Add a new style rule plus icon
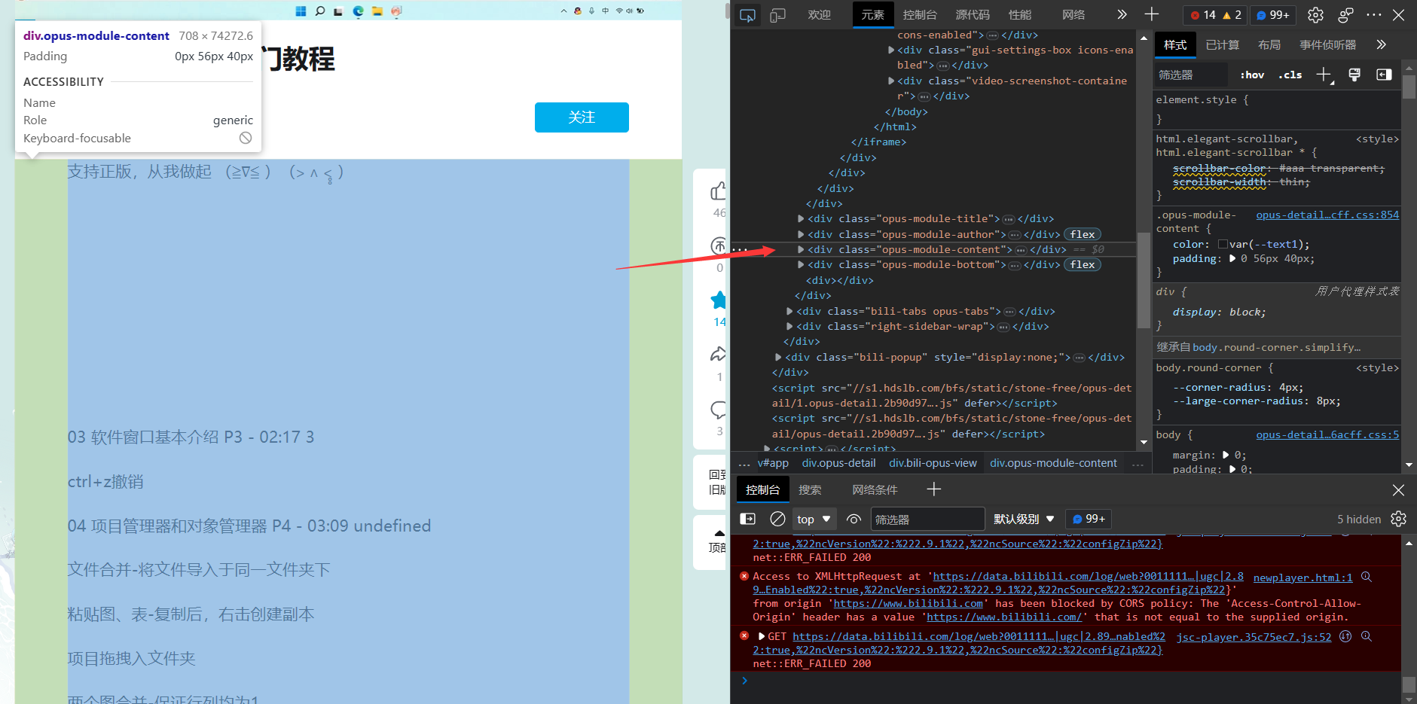 1324,75
